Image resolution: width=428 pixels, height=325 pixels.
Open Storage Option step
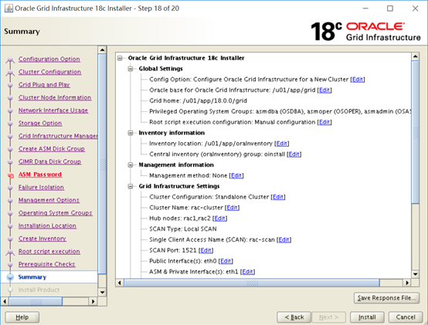[40, 124]
